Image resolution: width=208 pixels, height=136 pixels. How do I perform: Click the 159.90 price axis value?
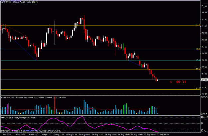click(204, 20)
